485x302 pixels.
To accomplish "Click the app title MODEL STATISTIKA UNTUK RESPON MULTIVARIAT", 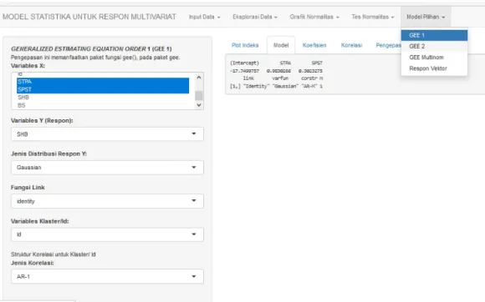I will coord(89,17).
